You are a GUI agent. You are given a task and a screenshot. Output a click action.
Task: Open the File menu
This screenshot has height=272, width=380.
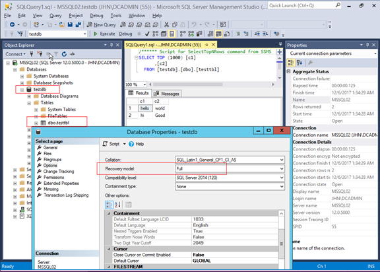click(x=7, y=16)
